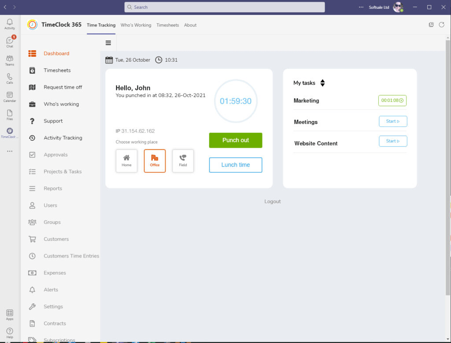This screenshot has width=451, height=343.
Task: Open the Timesheets tab
Action: pyautogui.click(x=168, y=25)
